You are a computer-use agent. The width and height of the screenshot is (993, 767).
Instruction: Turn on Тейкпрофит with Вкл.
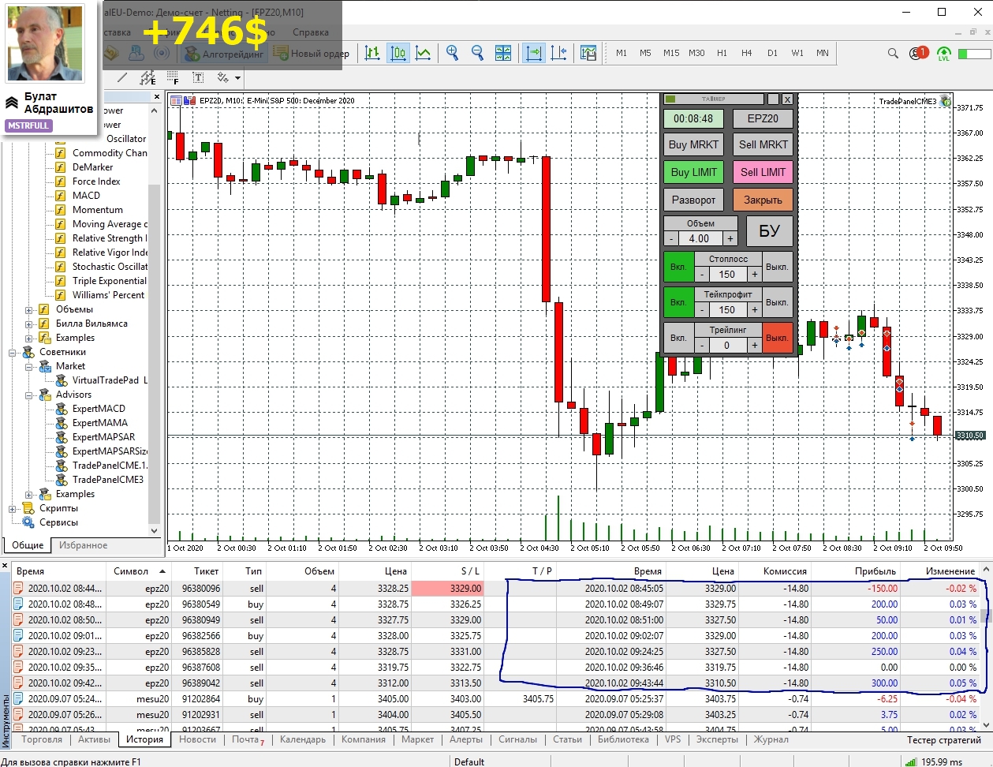coord(678,302)
